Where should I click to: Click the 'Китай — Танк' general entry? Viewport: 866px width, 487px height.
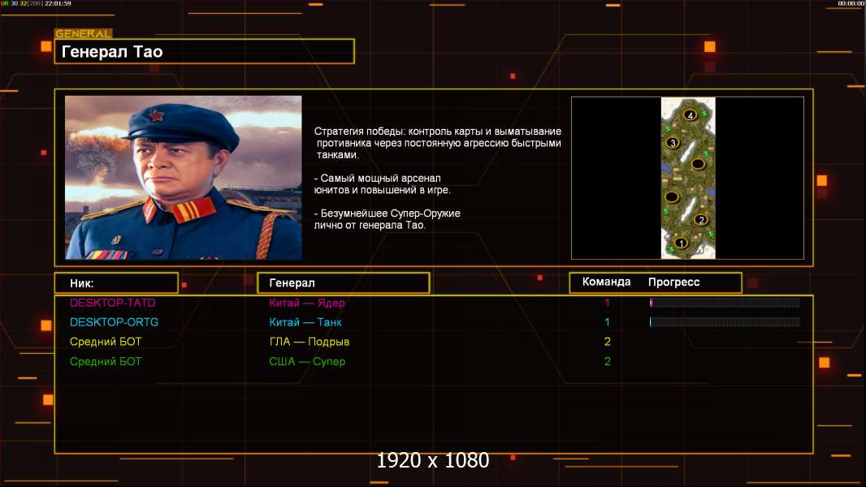(305, 322)
